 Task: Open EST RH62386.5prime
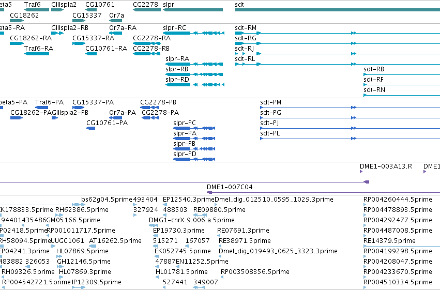(x=82, y=210)
